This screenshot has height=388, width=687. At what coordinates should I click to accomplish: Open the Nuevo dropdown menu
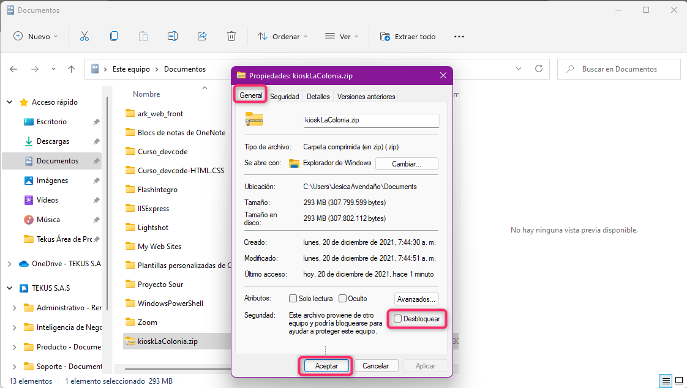[x=36, y=37]
